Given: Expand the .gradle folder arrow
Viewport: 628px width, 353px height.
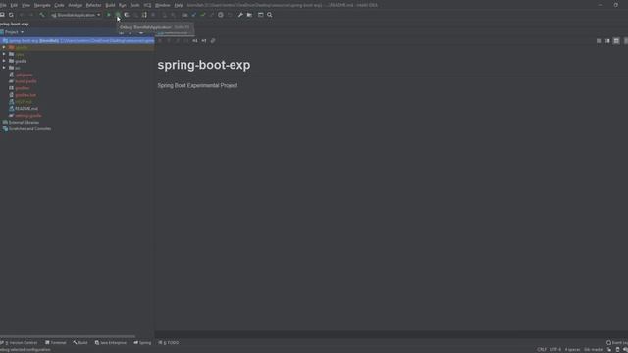Looking at the screenshot, I should pyautogui.click(x=4, y=48).
